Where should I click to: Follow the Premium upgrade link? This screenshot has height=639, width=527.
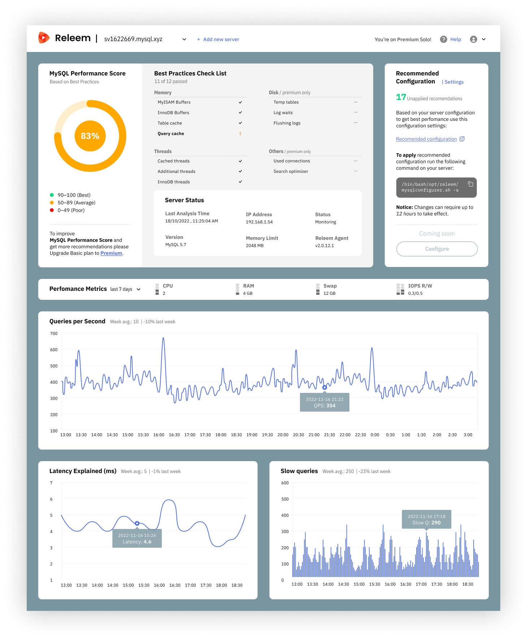[x=111, y=253]
